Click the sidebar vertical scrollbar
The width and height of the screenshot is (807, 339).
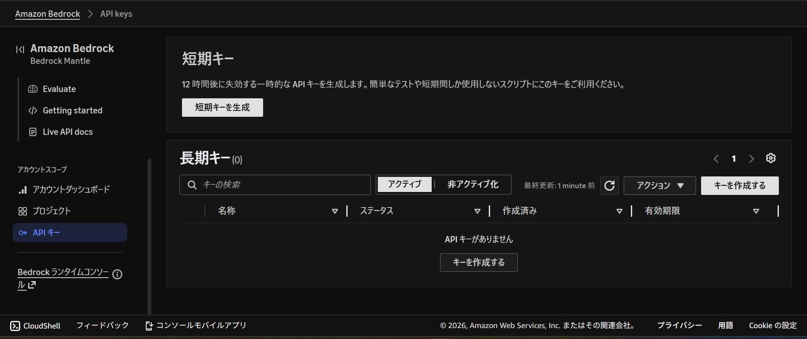click(149, 236)
